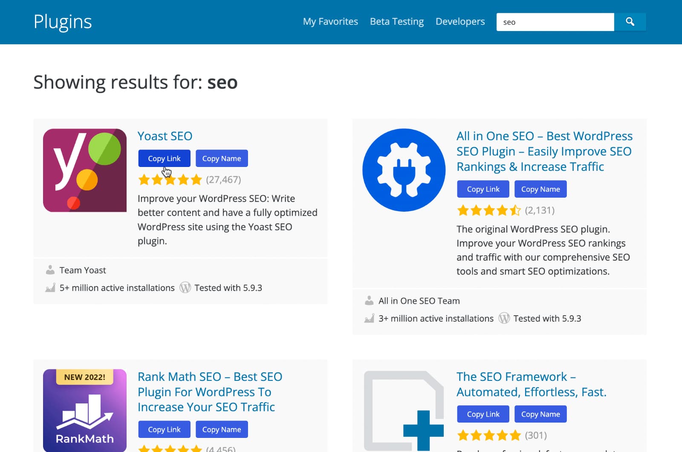Screen dimensions: 682x452
Task: Copy link for All in One SEO
Action: click(483, 189)
